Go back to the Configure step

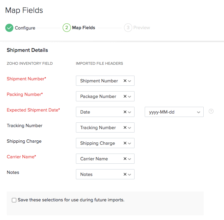pyautogui.click(x=25, y=28)
